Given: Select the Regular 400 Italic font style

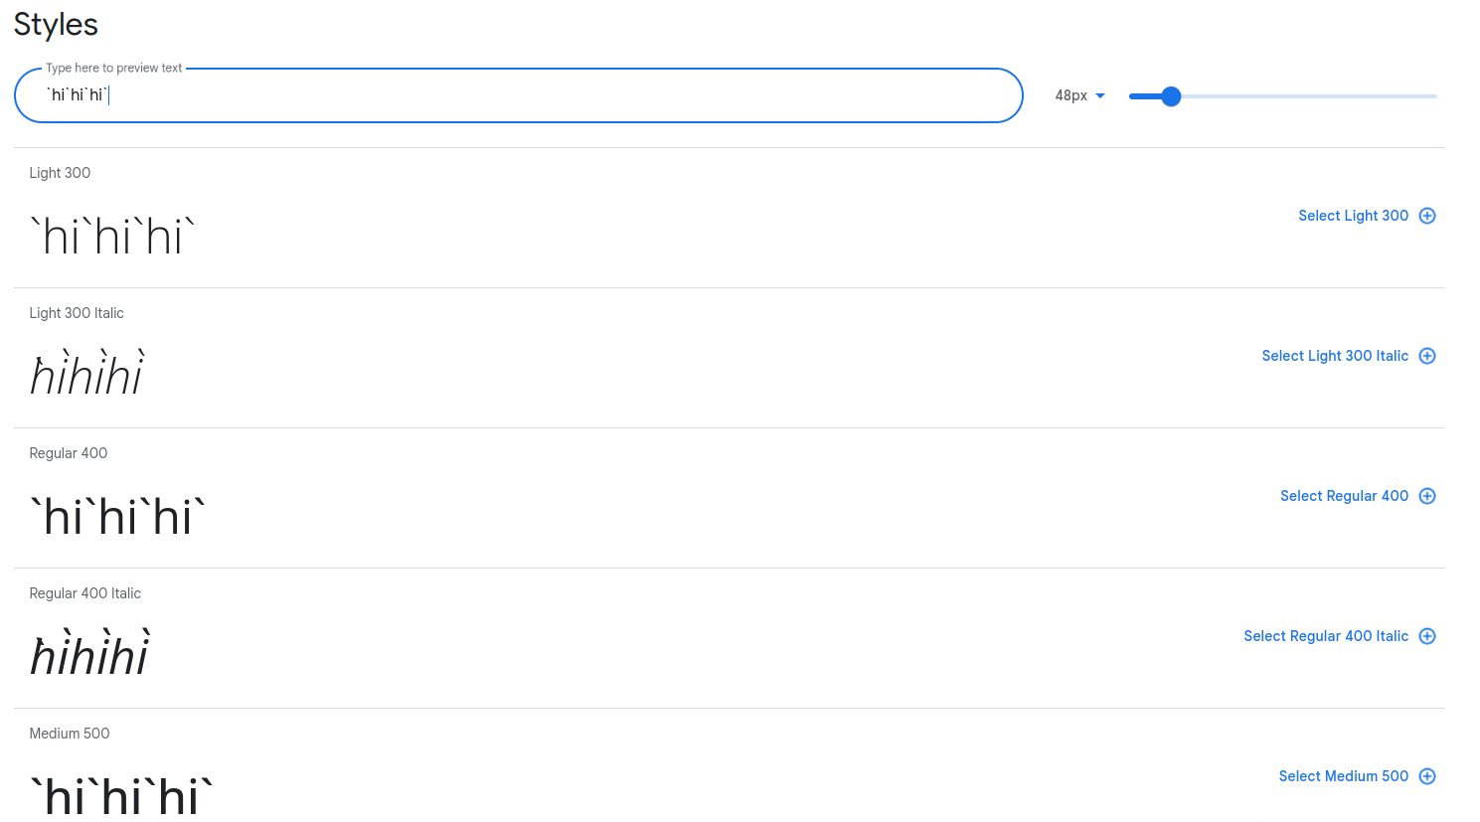Looking at the screenshot, I should click(x=1325, y=635).
